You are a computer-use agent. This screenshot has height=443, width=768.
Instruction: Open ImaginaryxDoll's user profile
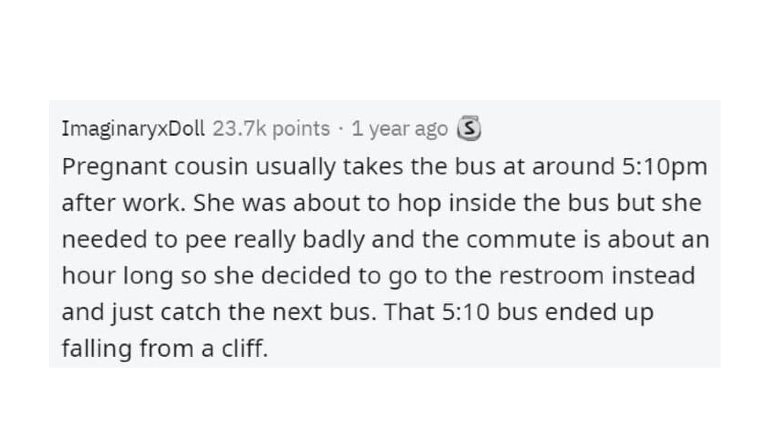tap(133, 129)
